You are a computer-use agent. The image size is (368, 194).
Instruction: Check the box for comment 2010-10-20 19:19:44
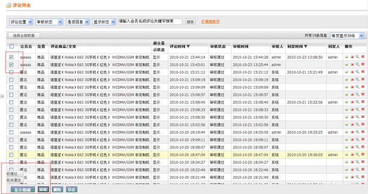(x=11, y=132)
